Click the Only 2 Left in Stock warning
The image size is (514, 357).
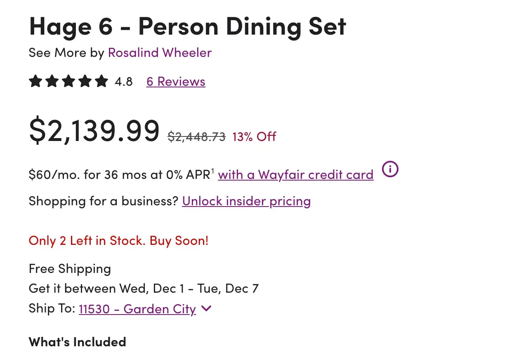(x=118, y=241)
